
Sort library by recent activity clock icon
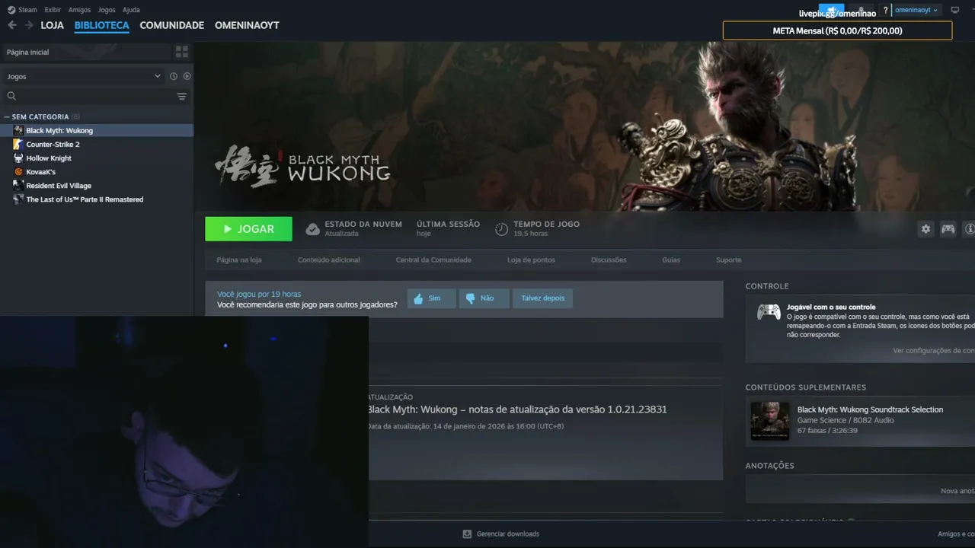[174, 76]
